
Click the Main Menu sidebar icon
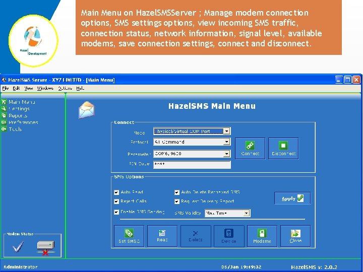pyautogui.click(x=4, y=102)
